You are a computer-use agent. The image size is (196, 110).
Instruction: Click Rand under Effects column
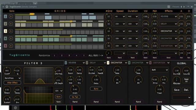click(x=168, y=58)
